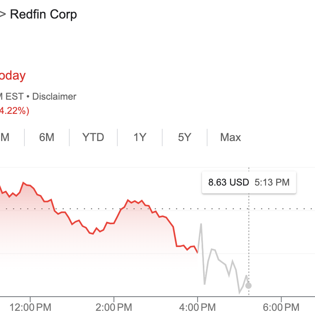Screen dimensions: 315x327
Task: Click the 4:00 PM axis label
Action: (198, 308)
